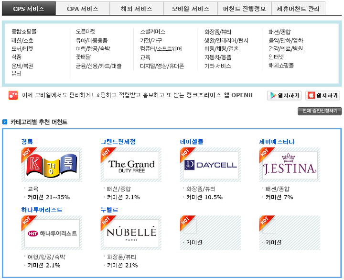Open the CPA 서비스 tab
The height and width of the screenshot is (280, 344).
[83, 9]
